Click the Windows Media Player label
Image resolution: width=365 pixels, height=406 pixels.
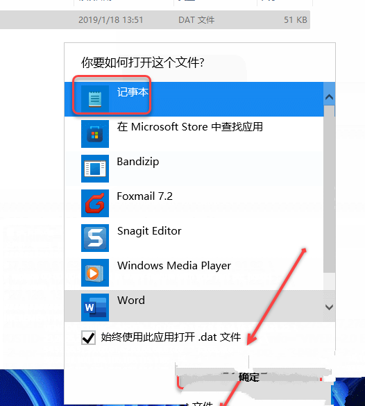(x=174, y=266)
